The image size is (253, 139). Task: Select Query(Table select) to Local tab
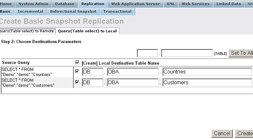click(x=87, y=31)
